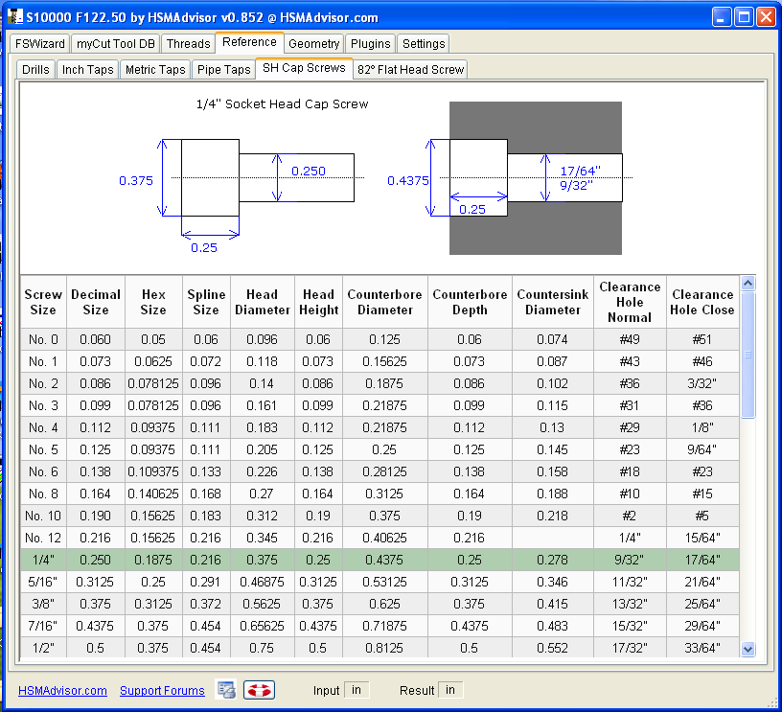Select the No. 1 screw size row

tap(379, 361)
